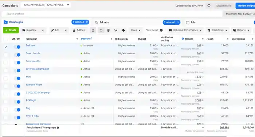Click the Discard drafts button
This screenshot has height=137, width=255.
click(224, 6)
